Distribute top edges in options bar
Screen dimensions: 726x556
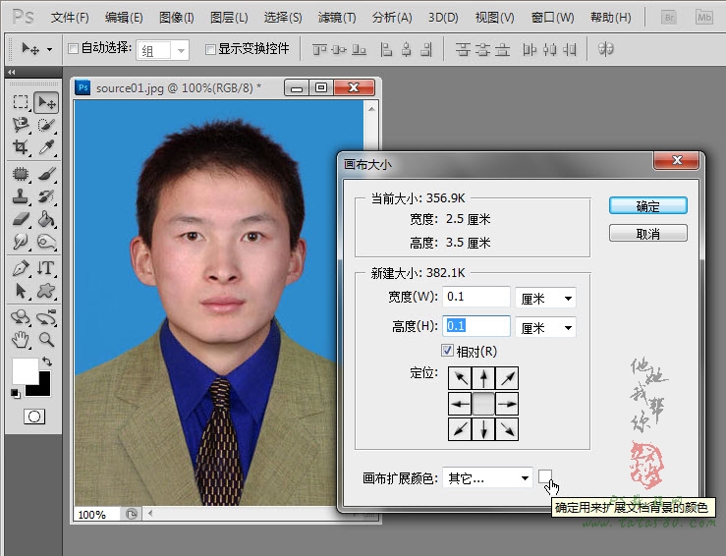[463, 49]
